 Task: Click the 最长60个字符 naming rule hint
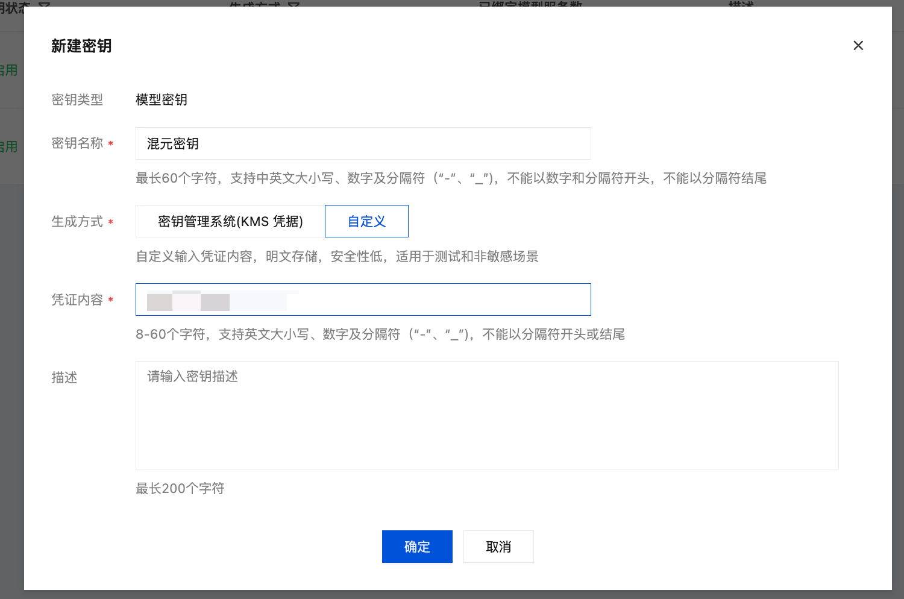tap(451, 178)
